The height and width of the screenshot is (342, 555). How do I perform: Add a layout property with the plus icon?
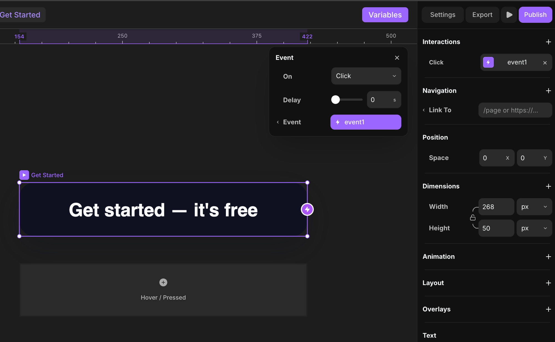[548, 283]
